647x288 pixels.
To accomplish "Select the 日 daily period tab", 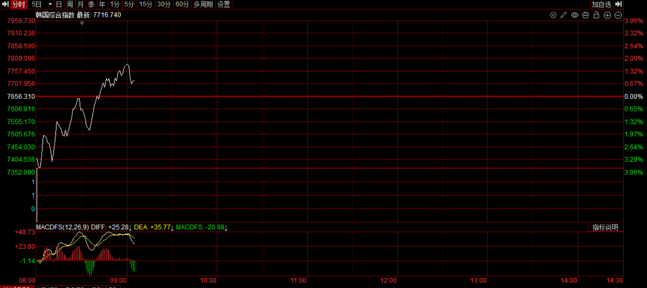I will (x=59, y=4).
